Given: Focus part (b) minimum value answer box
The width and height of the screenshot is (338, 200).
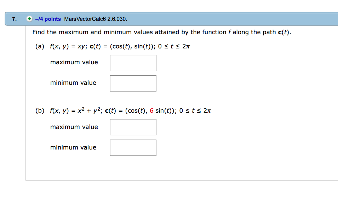Looking at the screenshot, I should 133,148.
